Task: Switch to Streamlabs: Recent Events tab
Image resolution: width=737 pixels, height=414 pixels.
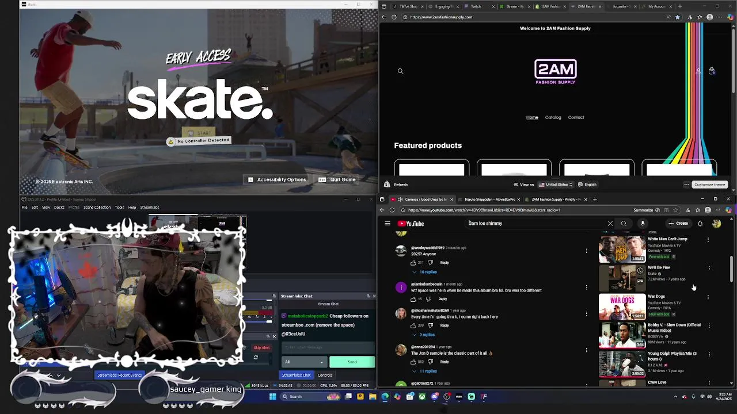Action: coord(119,375)
